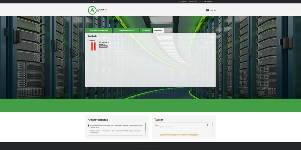Click the Ambient IT Solutions logo

click(x=97, y=10)
